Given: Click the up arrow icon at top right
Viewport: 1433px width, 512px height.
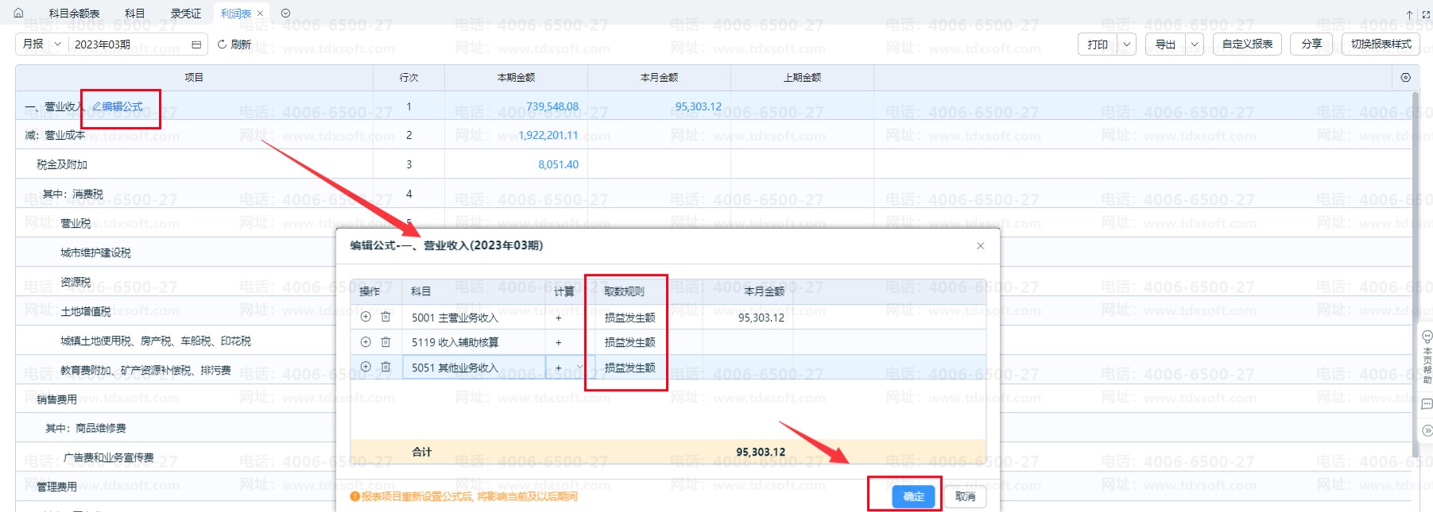Looking at the screenshot, I should click(x=1409, y=14).
